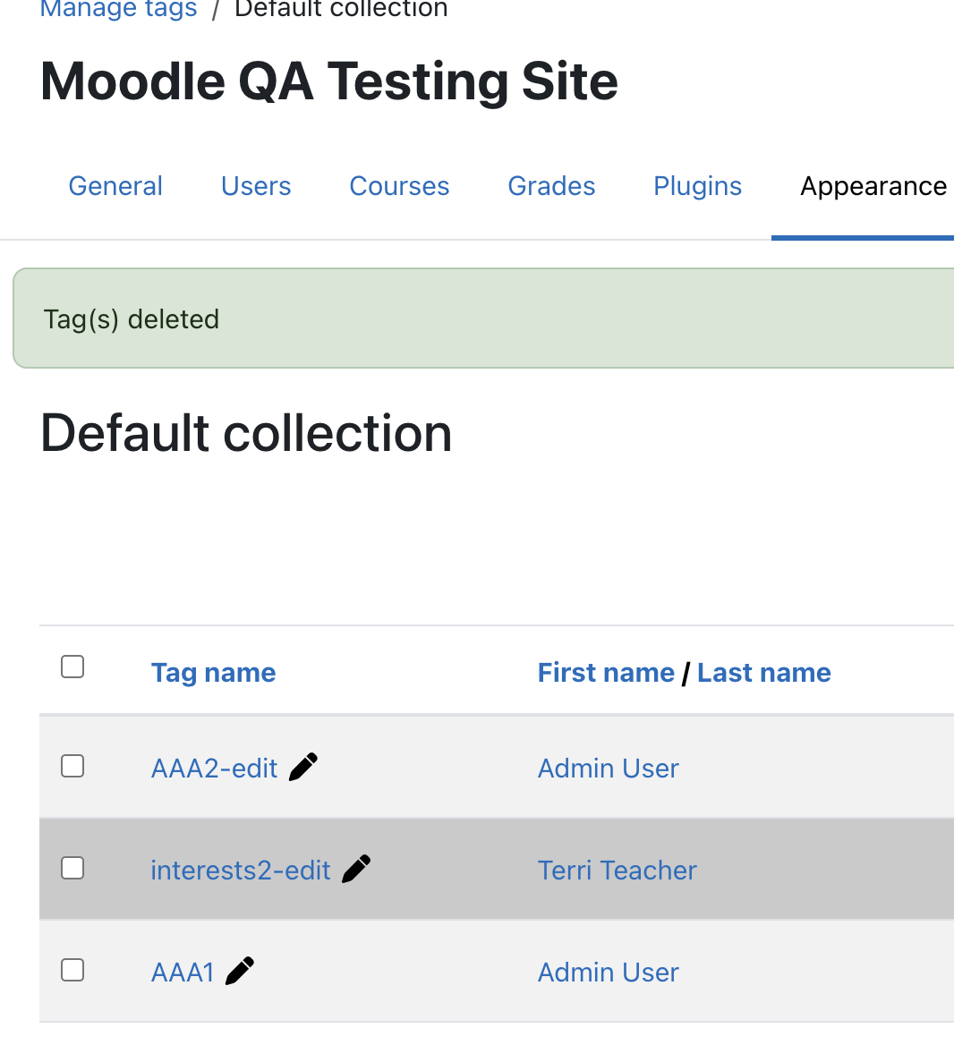Open the Grades tab
The width and height of the screenshot is (954, 1045).
click(x=551, y=186)
